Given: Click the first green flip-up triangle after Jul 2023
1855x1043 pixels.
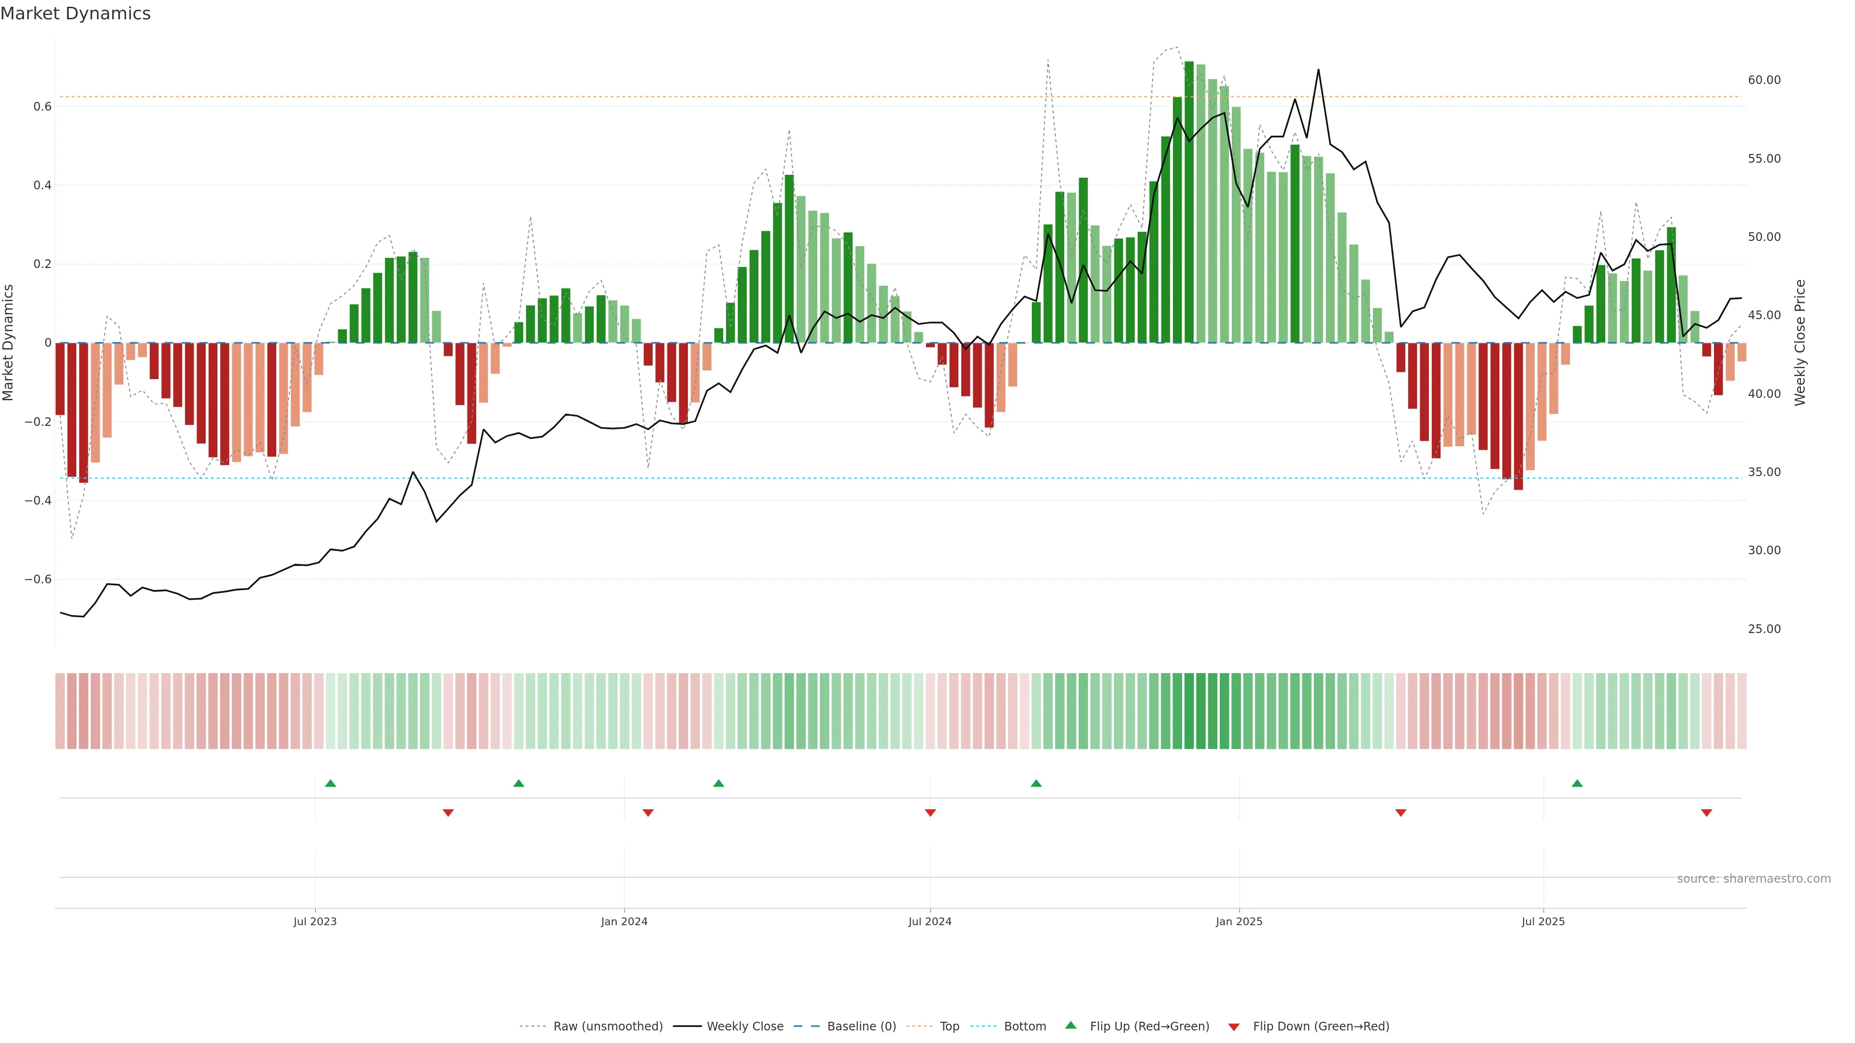Looking at the screenshot, I should click(x=330, y=783).
